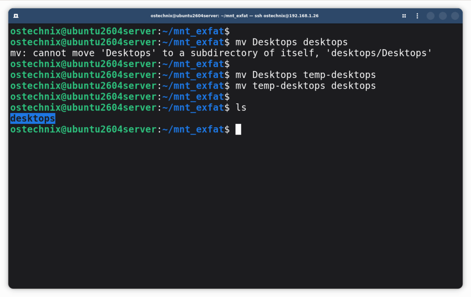
Task: Click the 'cannot move' error message line
Action: click(221, 53)
